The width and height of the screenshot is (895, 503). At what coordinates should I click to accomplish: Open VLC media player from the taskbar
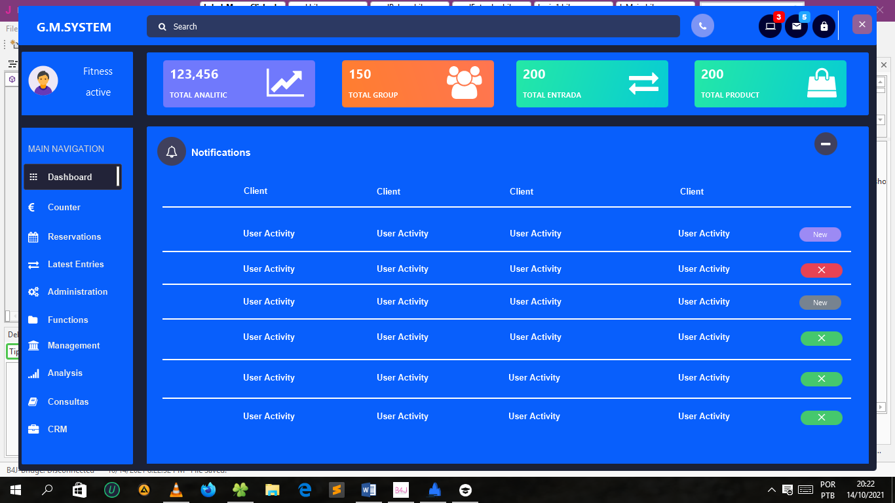[176, 490]
